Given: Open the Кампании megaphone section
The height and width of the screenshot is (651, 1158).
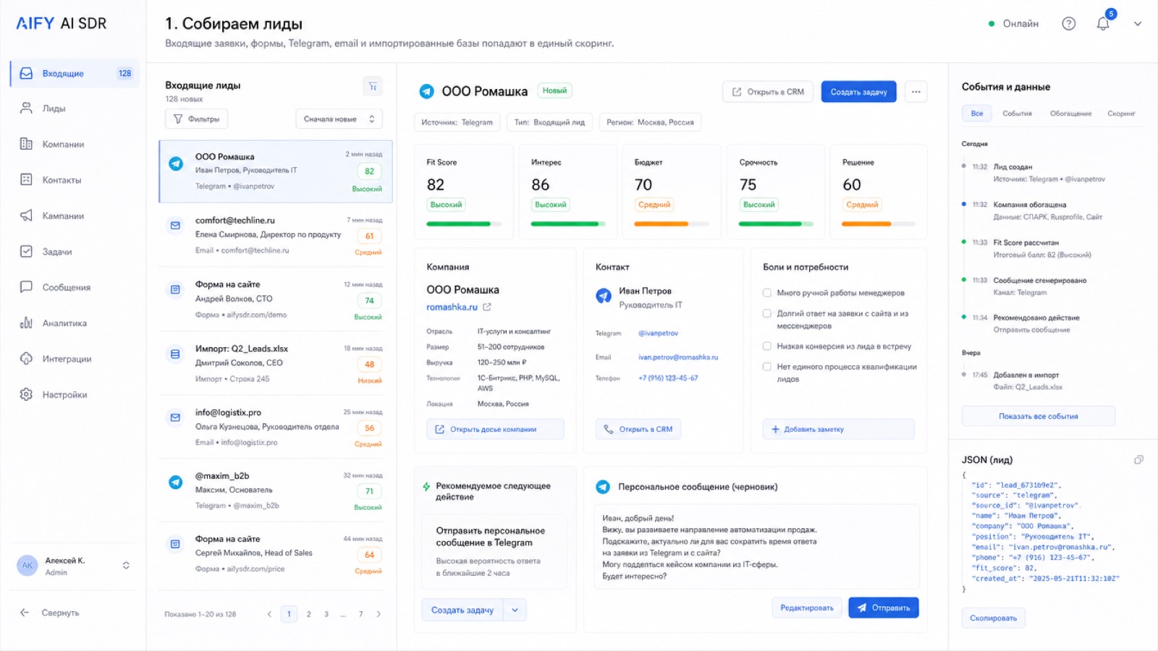Looking at the screenshot, I should [x=63, y=216].
